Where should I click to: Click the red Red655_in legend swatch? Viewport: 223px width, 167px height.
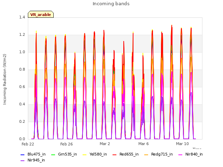click(x=115, y=154)
